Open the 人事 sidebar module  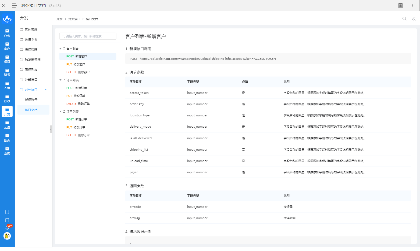(x=7, y=85)
